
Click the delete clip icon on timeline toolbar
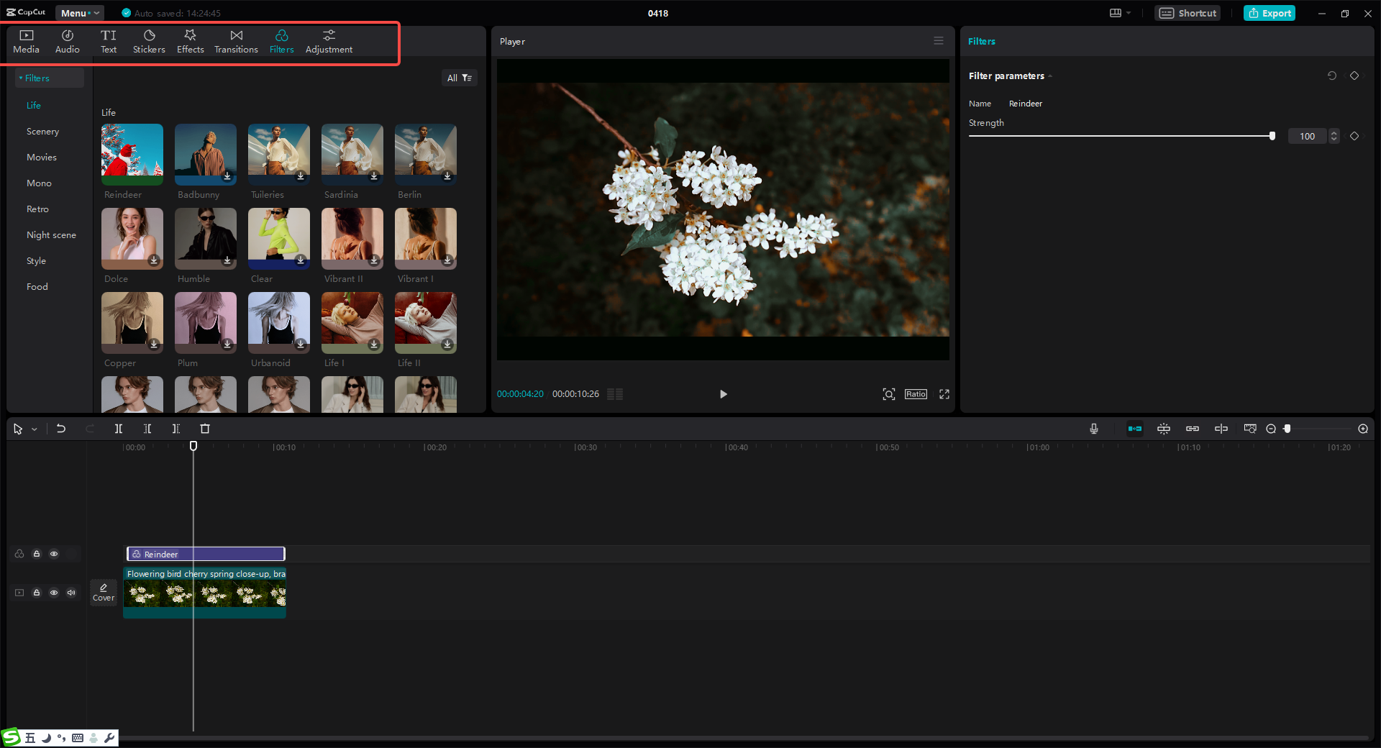(205, 429)
